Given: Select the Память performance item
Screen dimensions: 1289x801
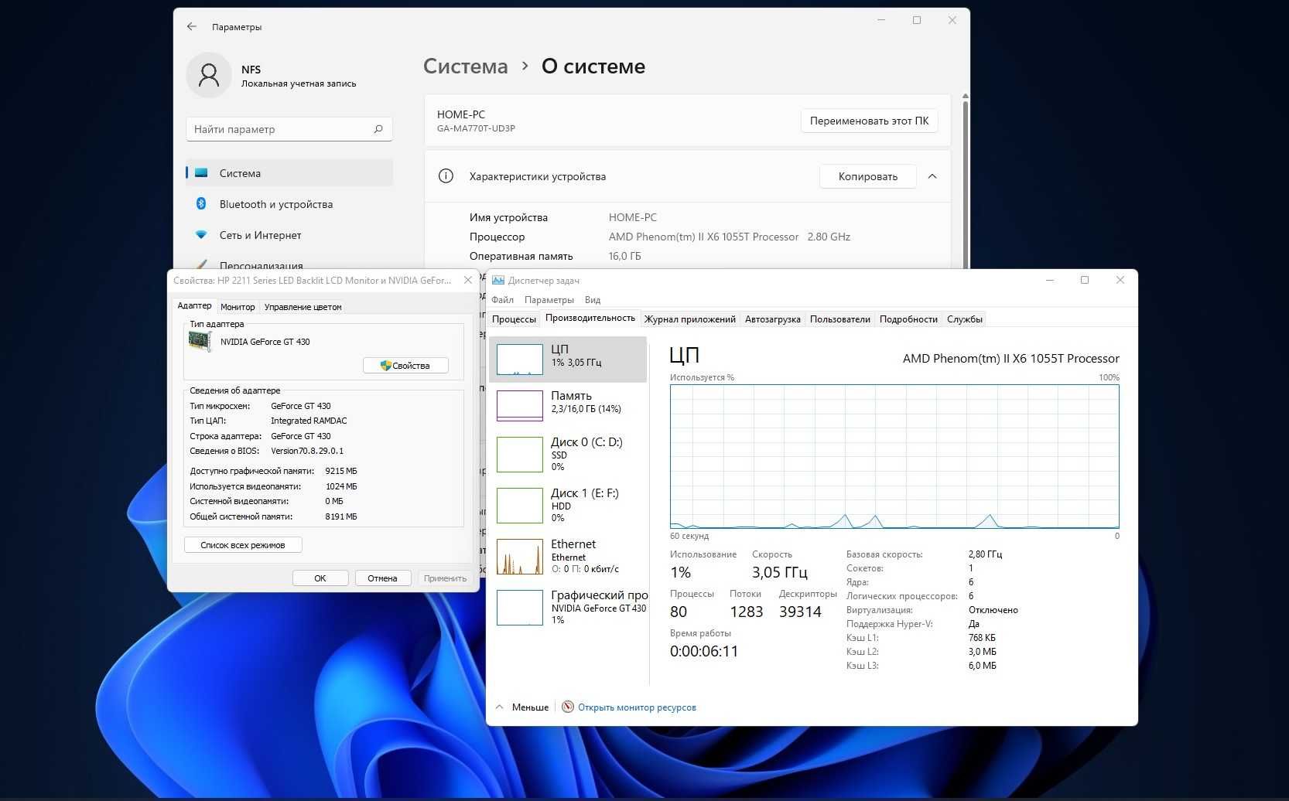Looking at the screenshot, I should coord(568,405).
